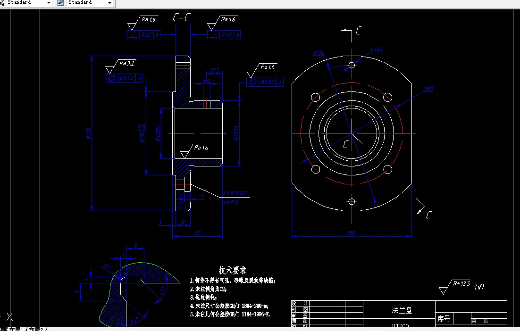Screen dimensions: 520x331
Task: Select the 0.02 A tolerance frame
Action: 143,34
